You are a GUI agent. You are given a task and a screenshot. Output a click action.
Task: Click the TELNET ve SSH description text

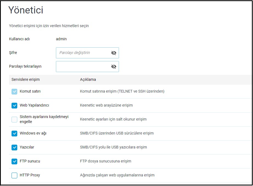pyautogui.click(x=122, y=91)
